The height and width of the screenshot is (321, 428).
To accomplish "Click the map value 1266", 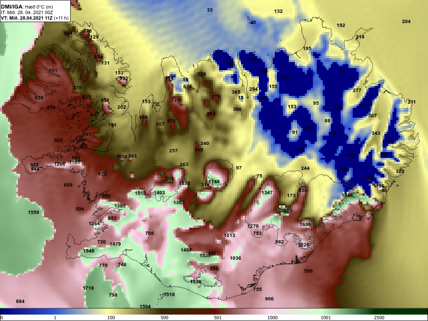I will click(x=59, y=164).
